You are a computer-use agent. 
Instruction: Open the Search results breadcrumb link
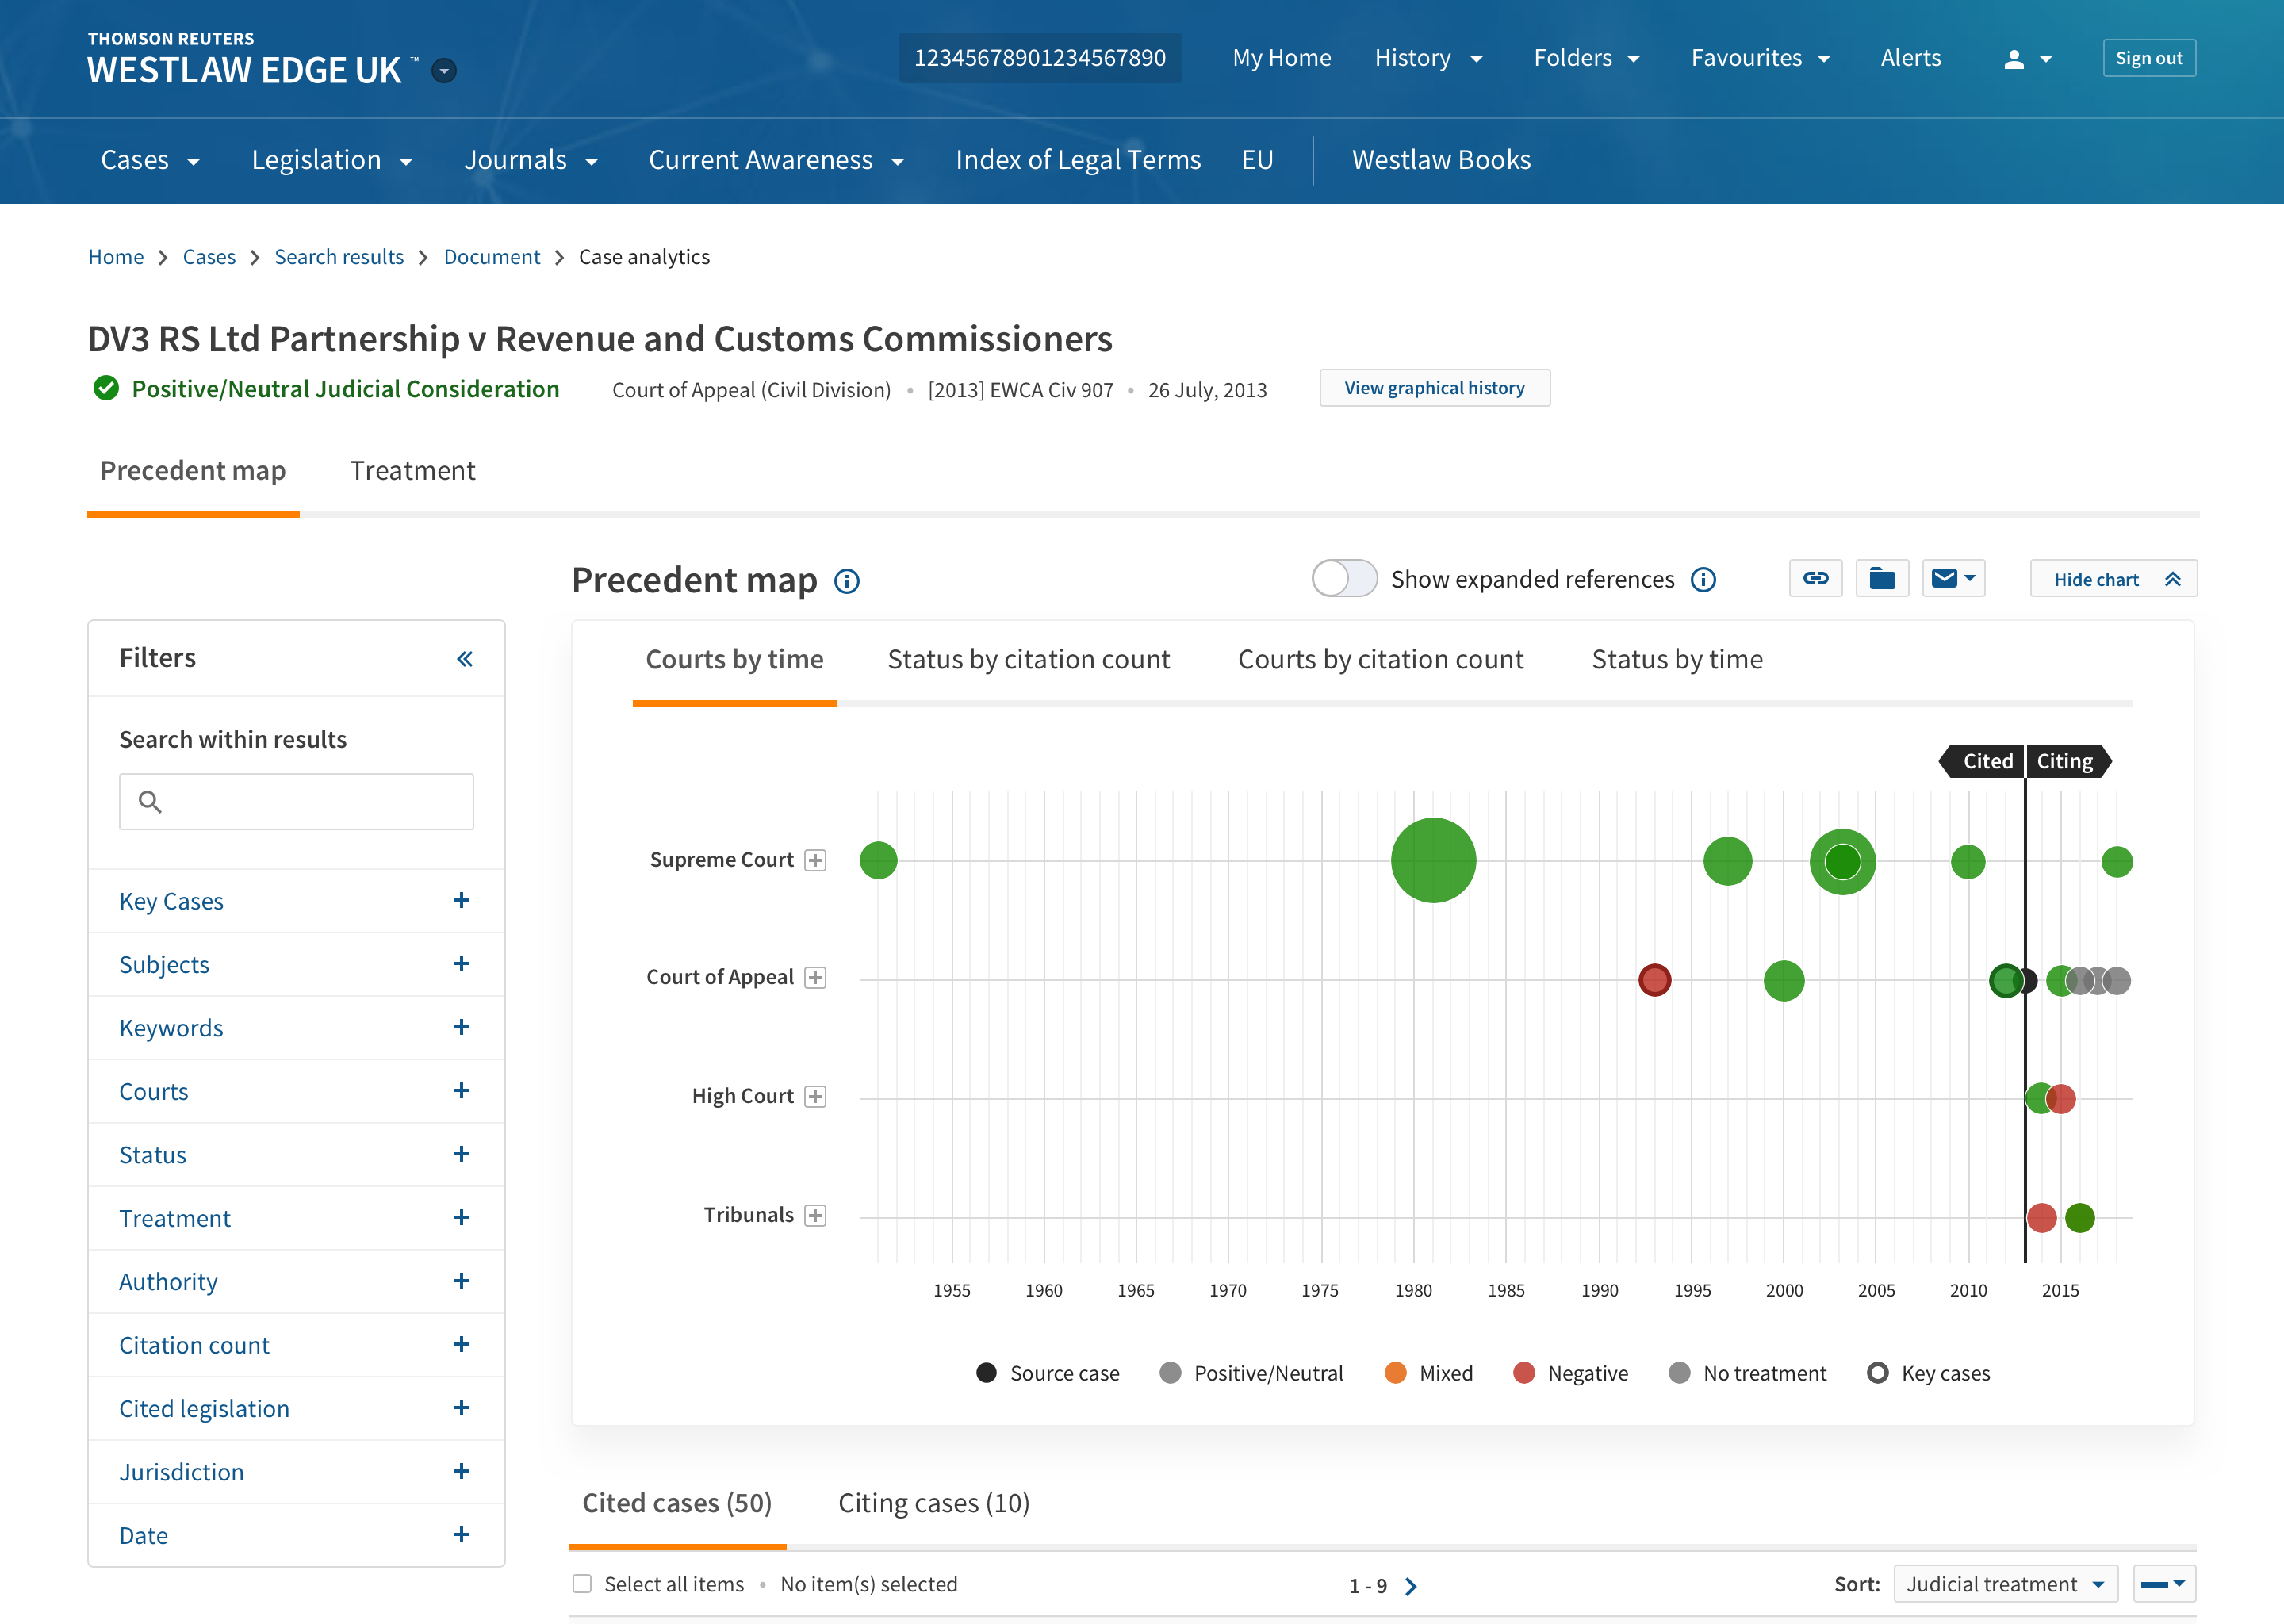coord(339,257)
